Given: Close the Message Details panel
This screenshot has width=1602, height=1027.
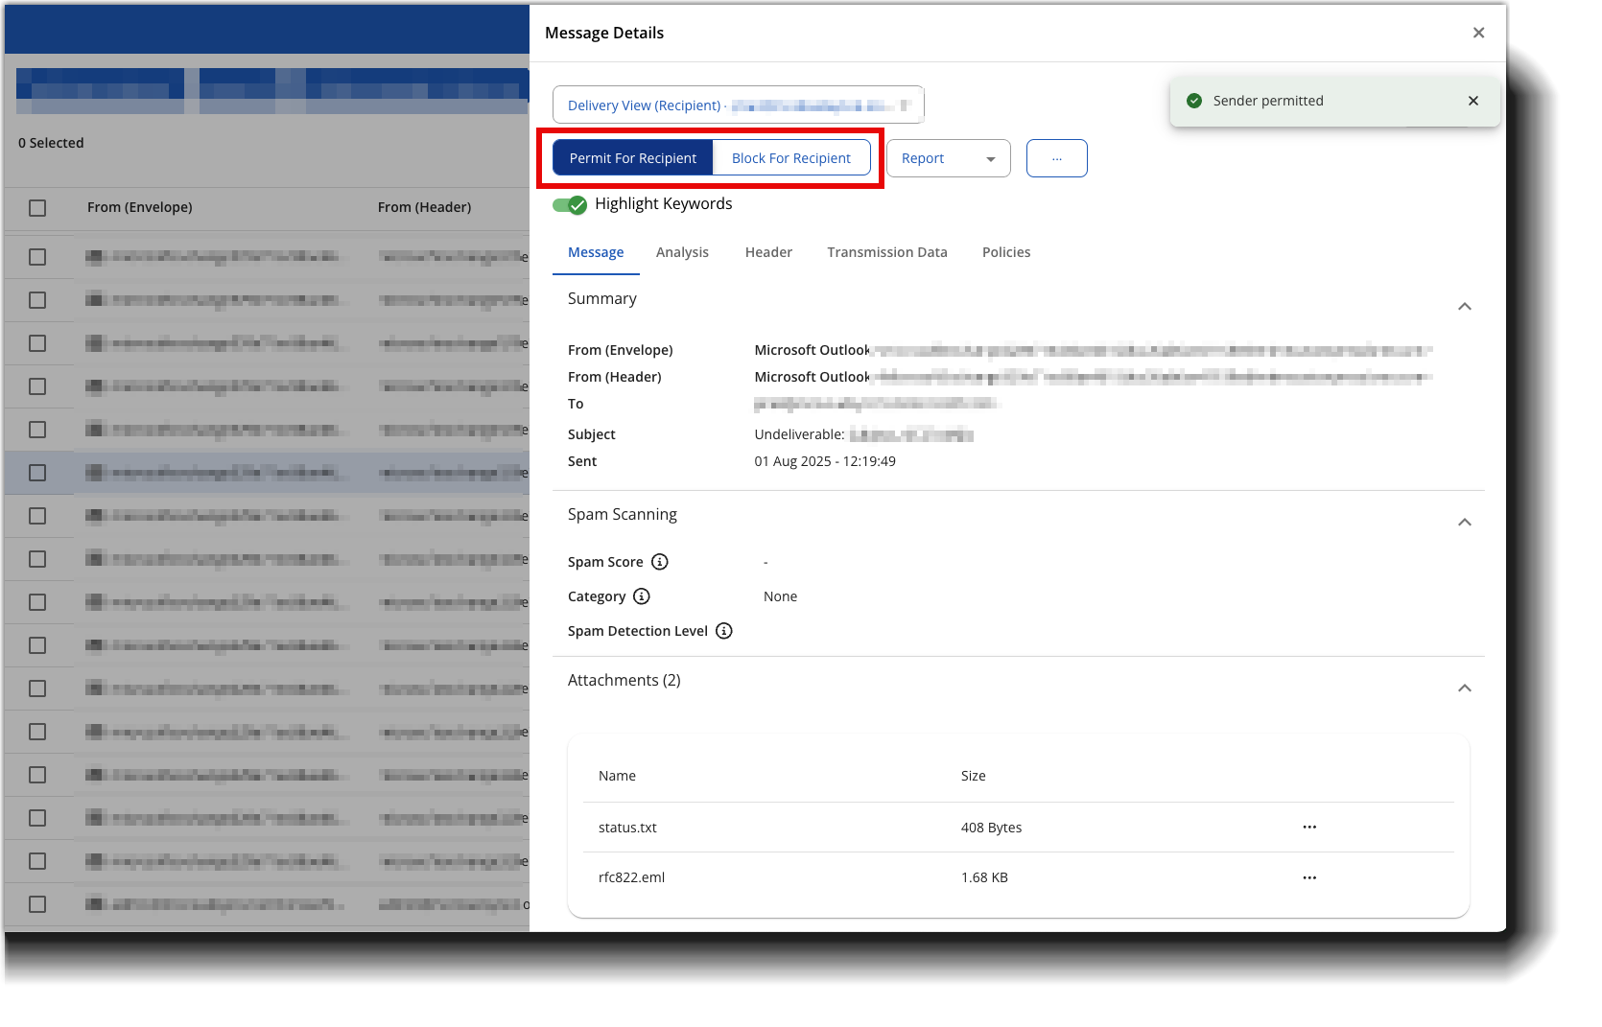Looking at the screenshot, I should tap(1478, 33).
